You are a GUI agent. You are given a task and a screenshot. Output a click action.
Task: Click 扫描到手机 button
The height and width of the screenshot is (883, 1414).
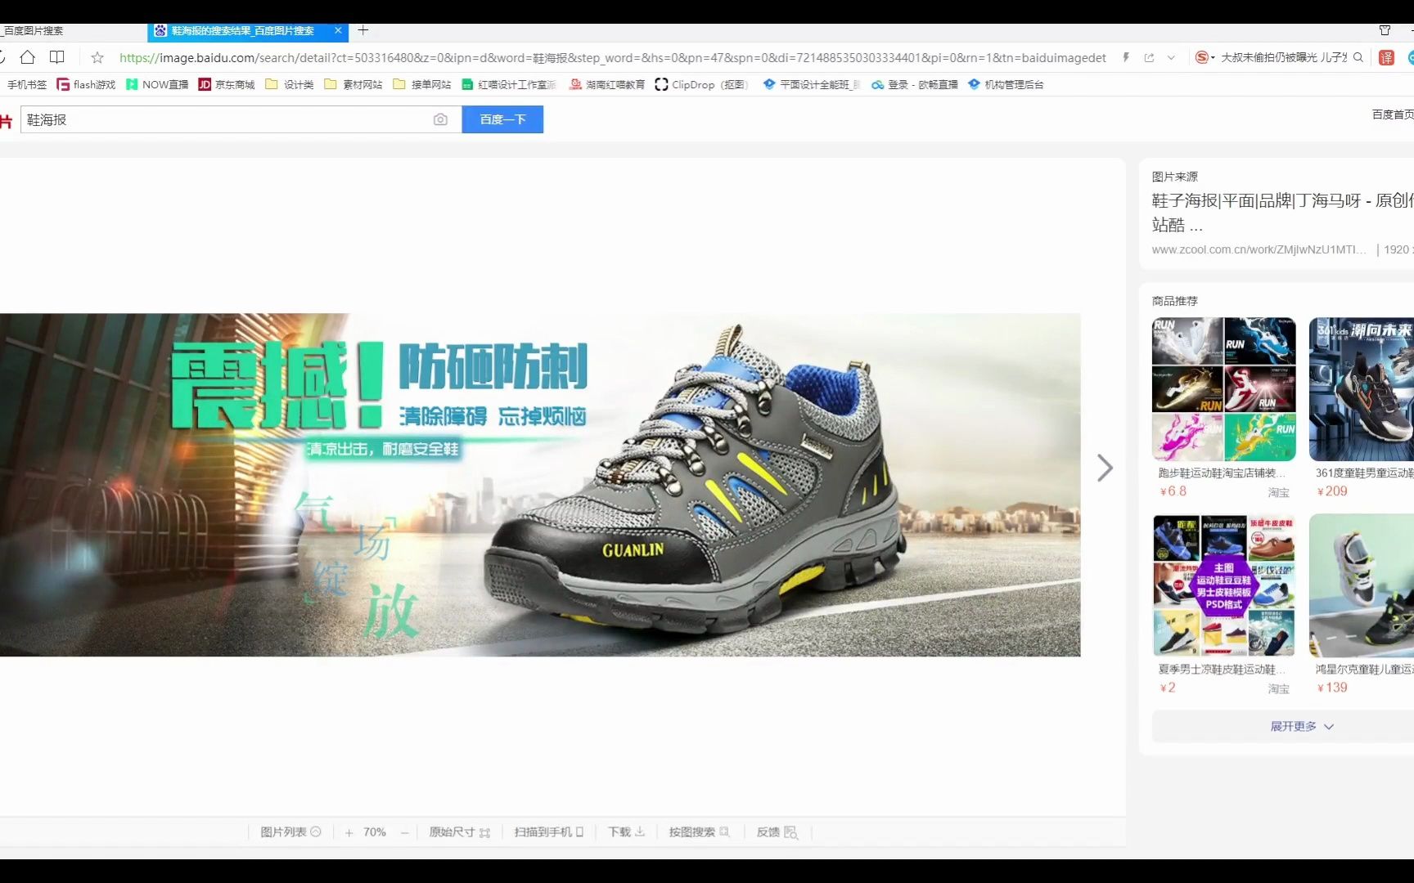548,831
